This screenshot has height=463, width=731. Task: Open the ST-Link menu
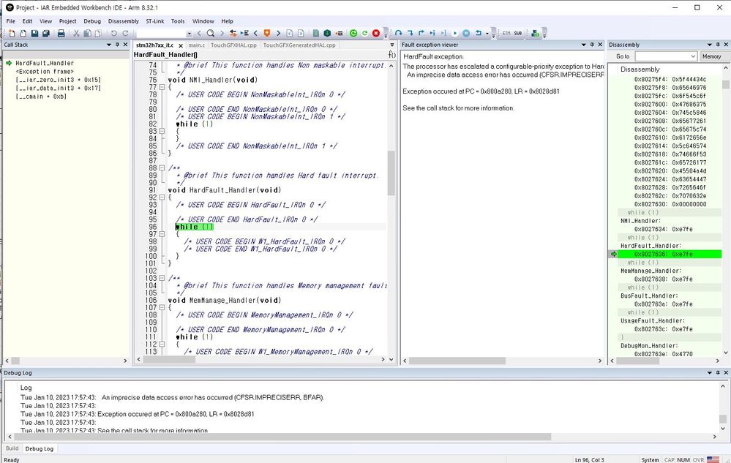(x=155, y=21)
